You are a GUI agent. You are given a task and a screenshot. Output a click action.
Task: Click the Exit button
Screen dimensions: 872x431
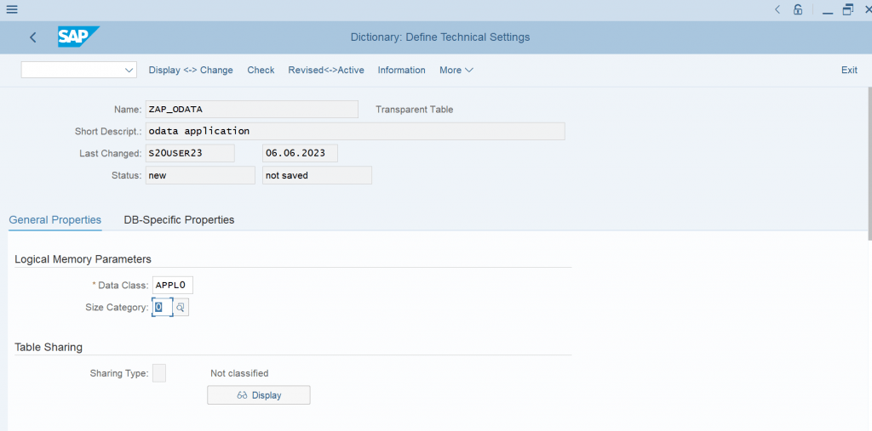click(849, 70)
